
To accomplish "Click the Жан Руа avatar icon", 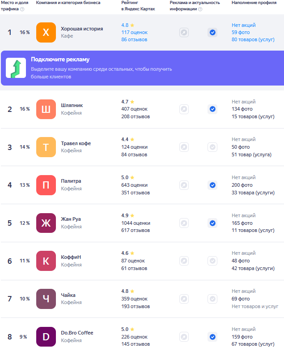I will tap(46, 223).
